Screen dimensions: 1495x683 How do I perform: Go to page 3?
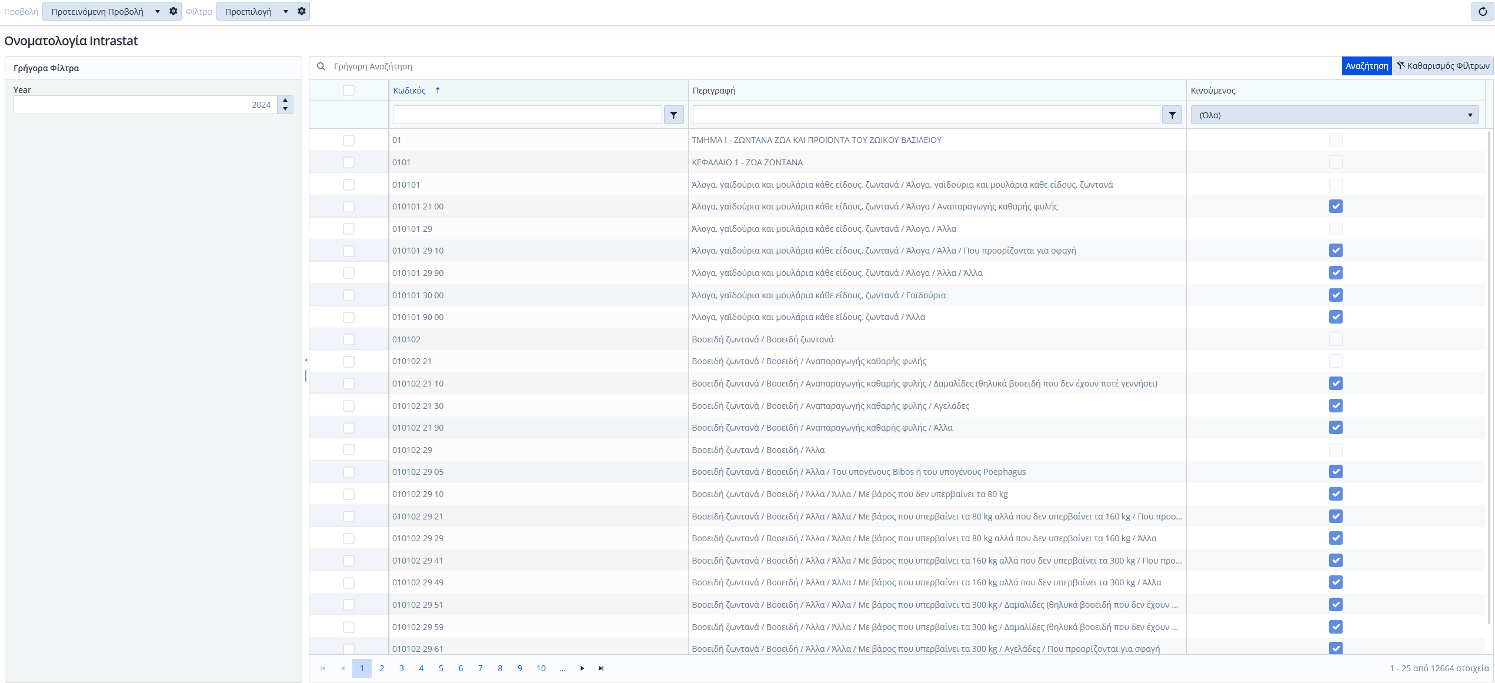coord(401,668)
